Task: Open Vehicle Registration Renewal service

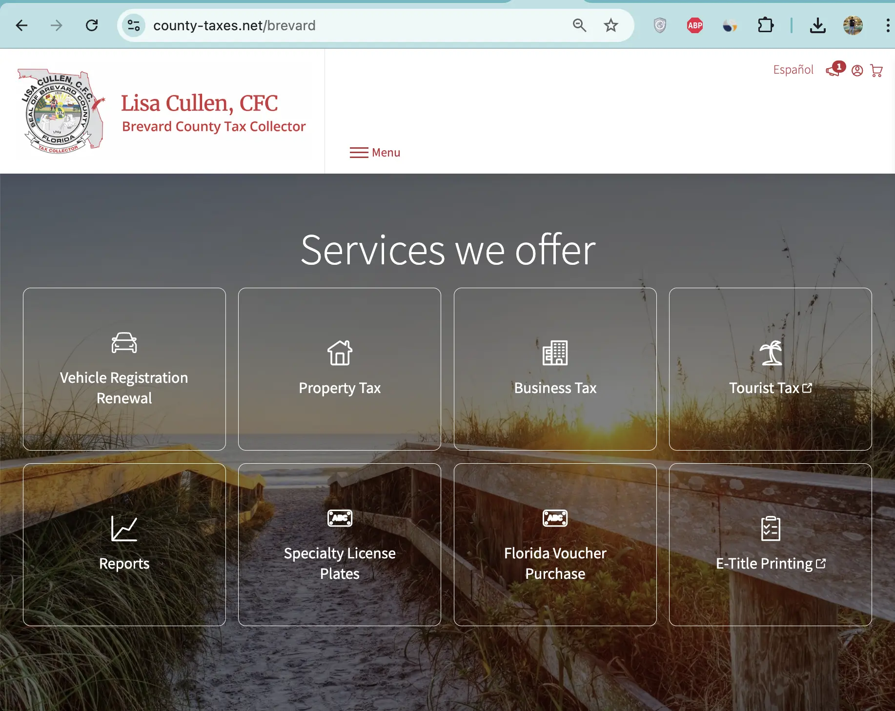Action: pyautogui.click(x=124, y=369)
